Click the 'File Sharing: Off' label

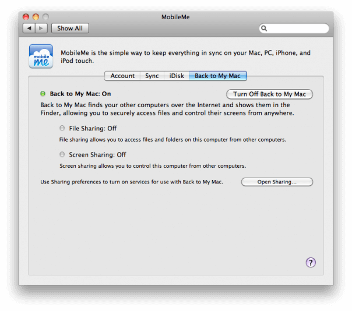pyautogui.click(x=93, y=128)
